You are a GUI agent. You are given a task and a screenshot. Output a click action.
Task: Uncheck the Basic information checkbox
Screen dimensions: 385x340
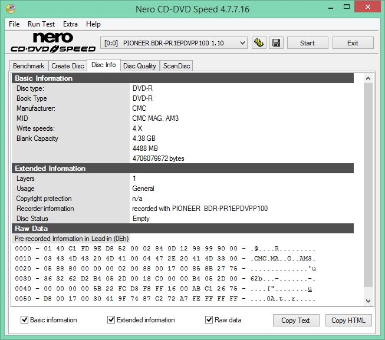[x=24, y=320]
